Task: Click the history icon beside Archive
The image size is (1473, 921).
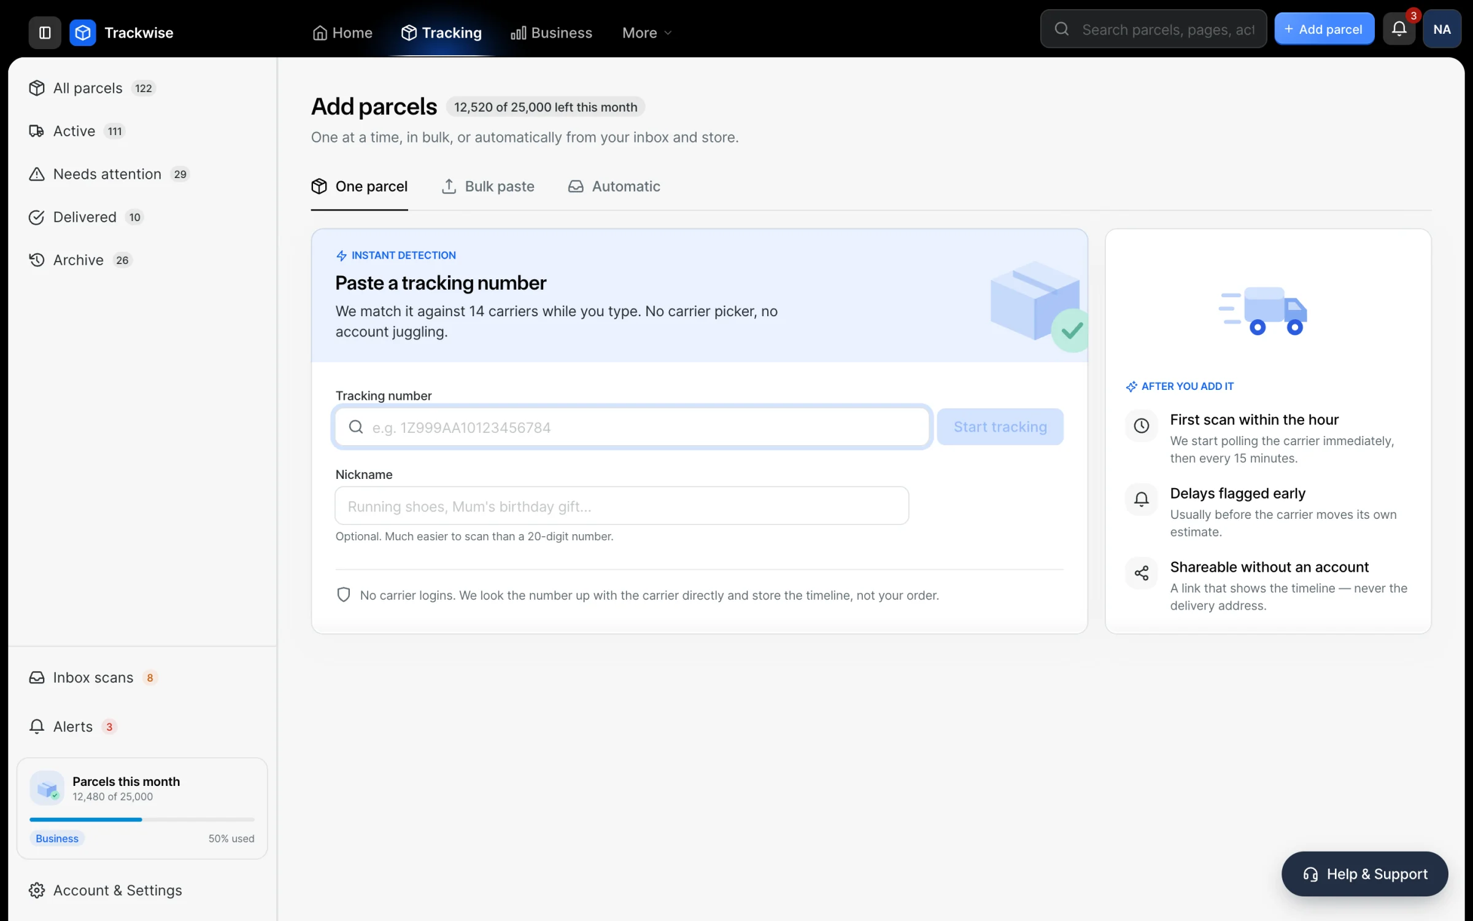Action: click(37, 260)
